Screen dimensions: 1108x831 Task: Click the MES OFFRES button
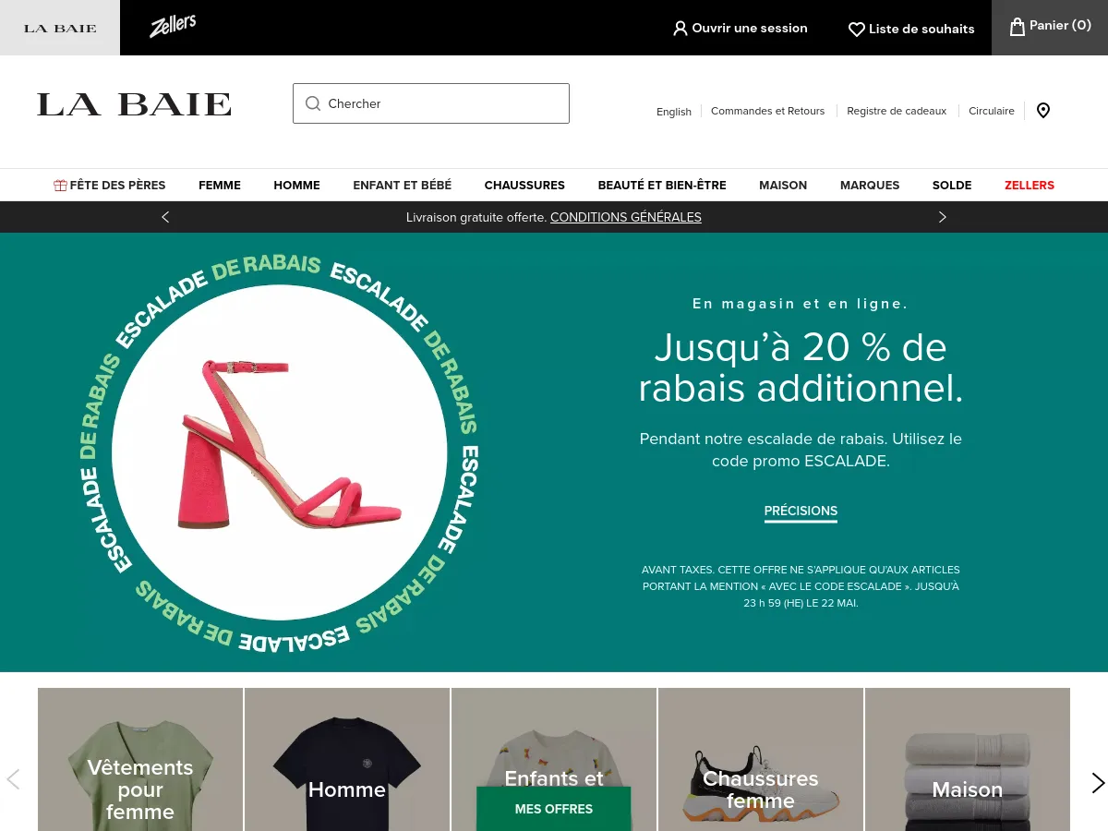point(553,809)
